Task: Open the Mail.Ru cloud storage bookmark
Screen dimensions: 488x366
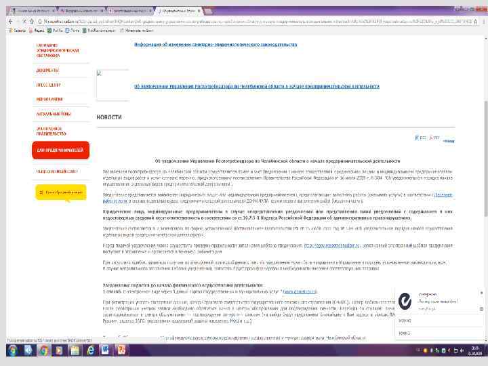Action: (99, 30)
